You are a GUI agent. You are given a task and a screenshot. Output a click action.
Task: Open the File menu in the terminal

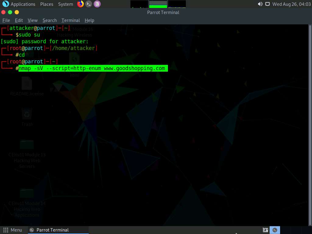tap(6, 20)
